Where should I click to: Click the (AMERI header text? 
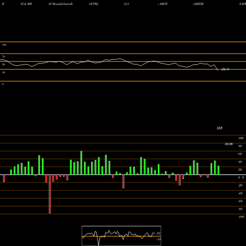pyautogui.click(x=198, y=4)
